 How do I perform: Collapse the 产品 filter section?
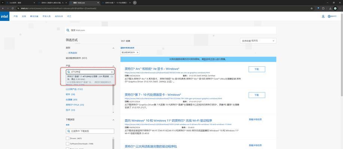coord(113,66)
